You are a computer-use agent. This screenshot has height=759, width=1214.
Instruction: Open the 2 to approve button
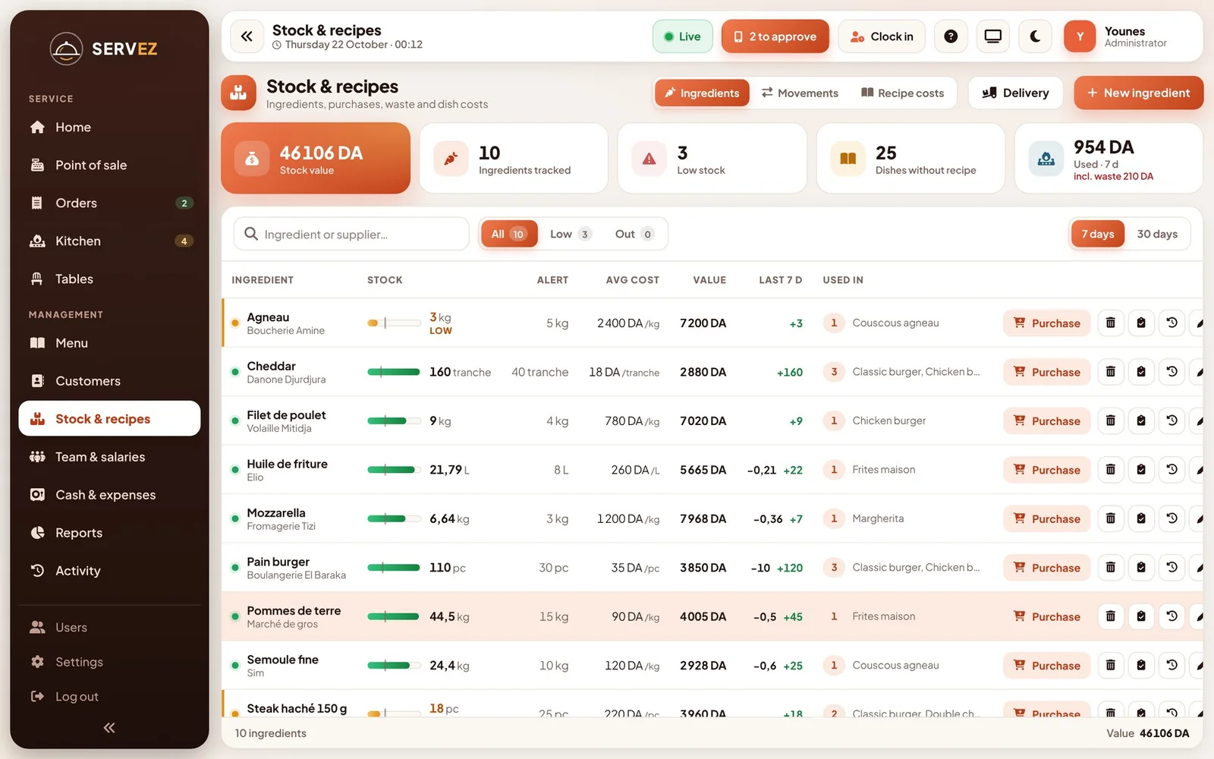tap(775, 36)
